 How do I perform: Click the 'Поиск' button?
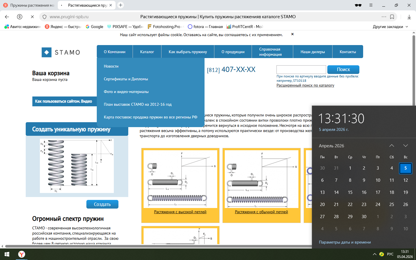point(343,69)
